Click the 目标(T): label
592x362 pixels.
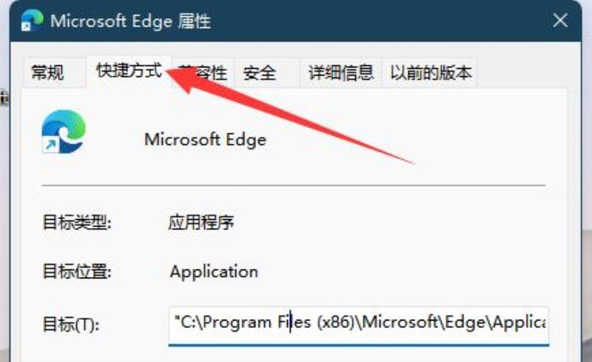coord(71,324)
